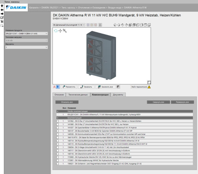Click the Свернуть все button
Viewport: 198px width, 174px height.
158,102
